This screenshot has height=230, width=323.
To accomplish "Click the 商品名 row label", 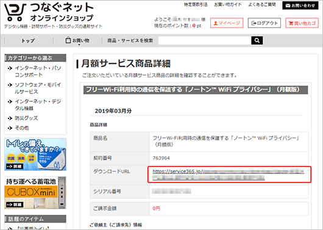I will coord(101,138).
